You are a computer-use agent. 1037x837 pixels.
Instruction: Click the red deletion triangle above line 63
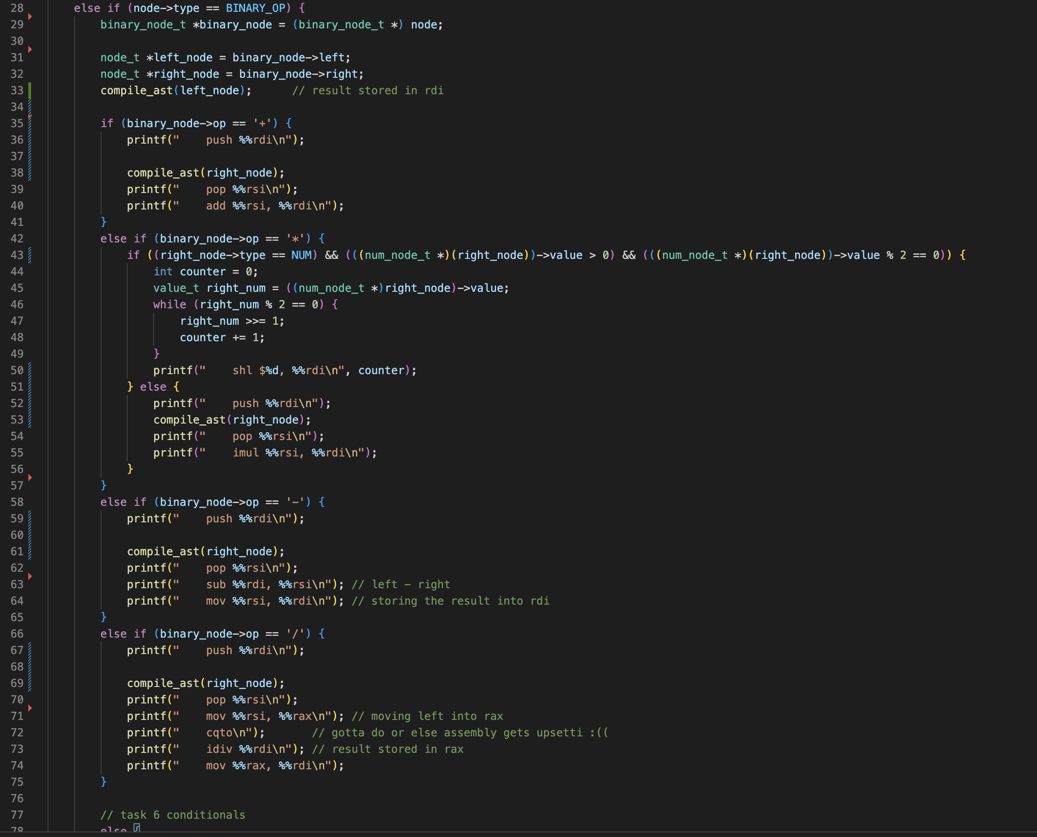click(30, 576)
